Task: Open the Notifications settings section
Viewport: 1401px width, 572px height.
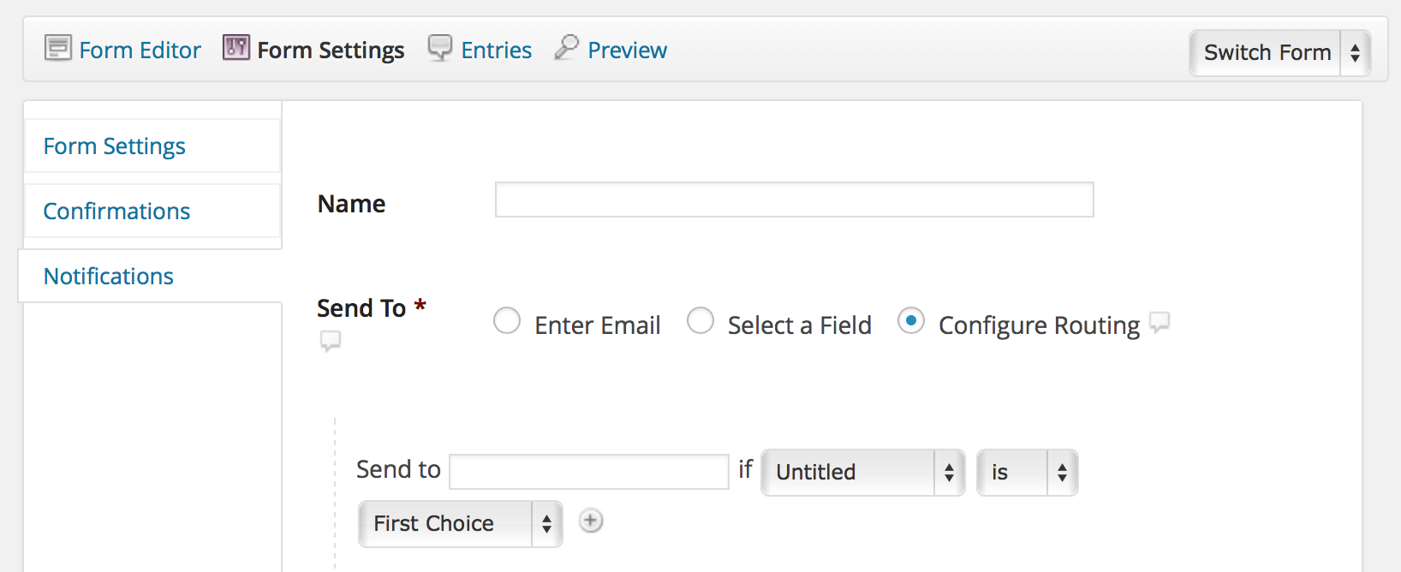Action: [x=108, y=276]
